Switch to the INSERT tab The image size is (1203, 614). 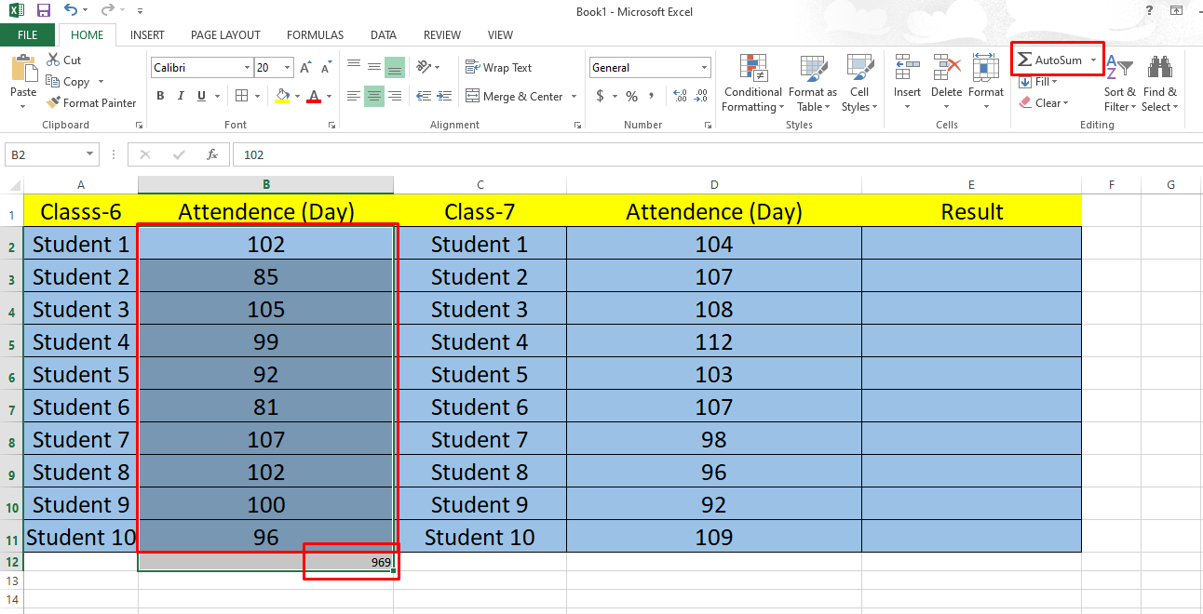coord(147,35)
